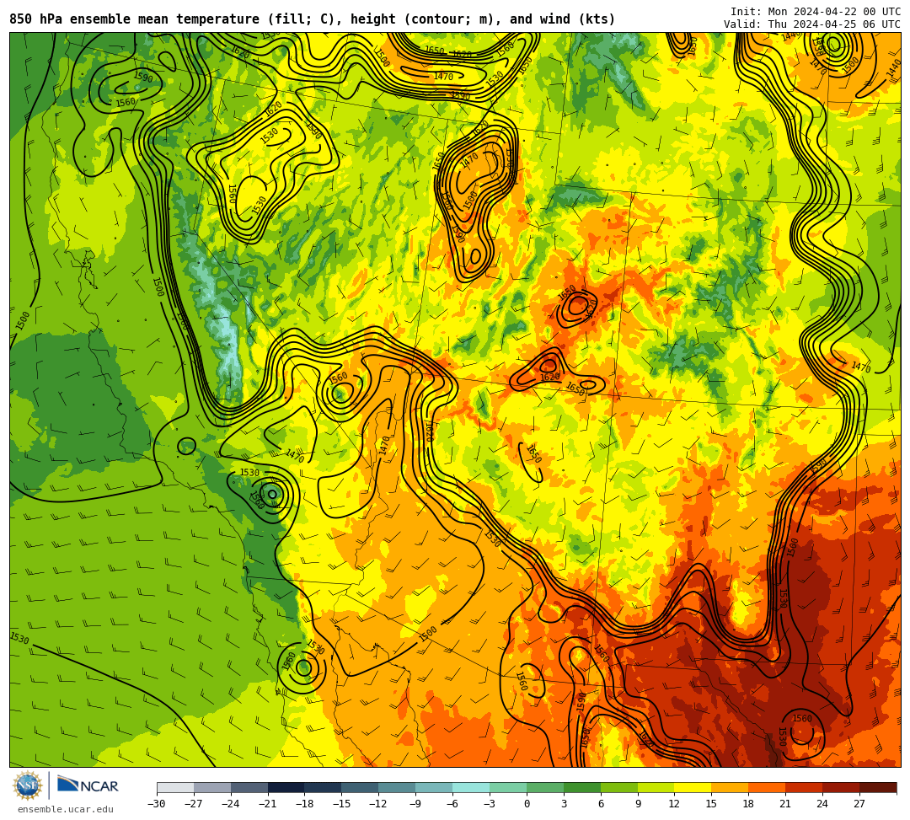The width and height of the screenshot is (910, 820).
Task: Pick the bright yellow 12 to 15 swatch
Action: 693,787
